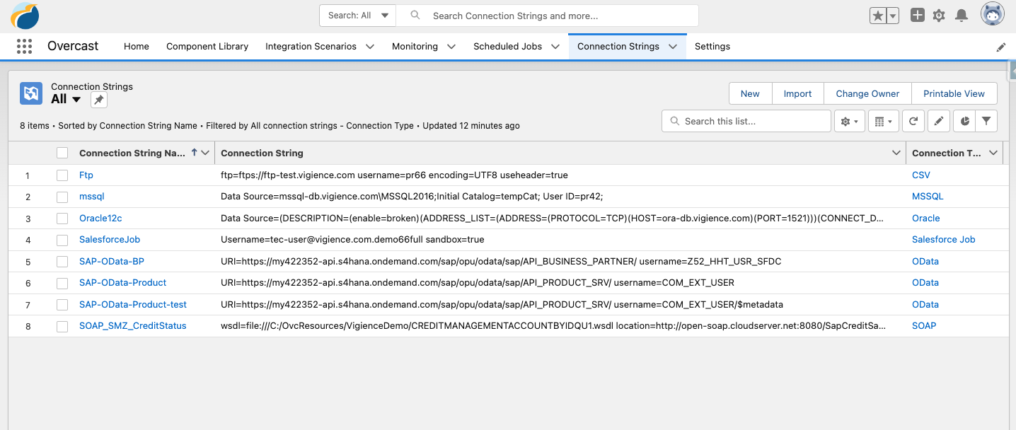
Task: Sort by Connection String Name header
Action: (x=132, y=153)
